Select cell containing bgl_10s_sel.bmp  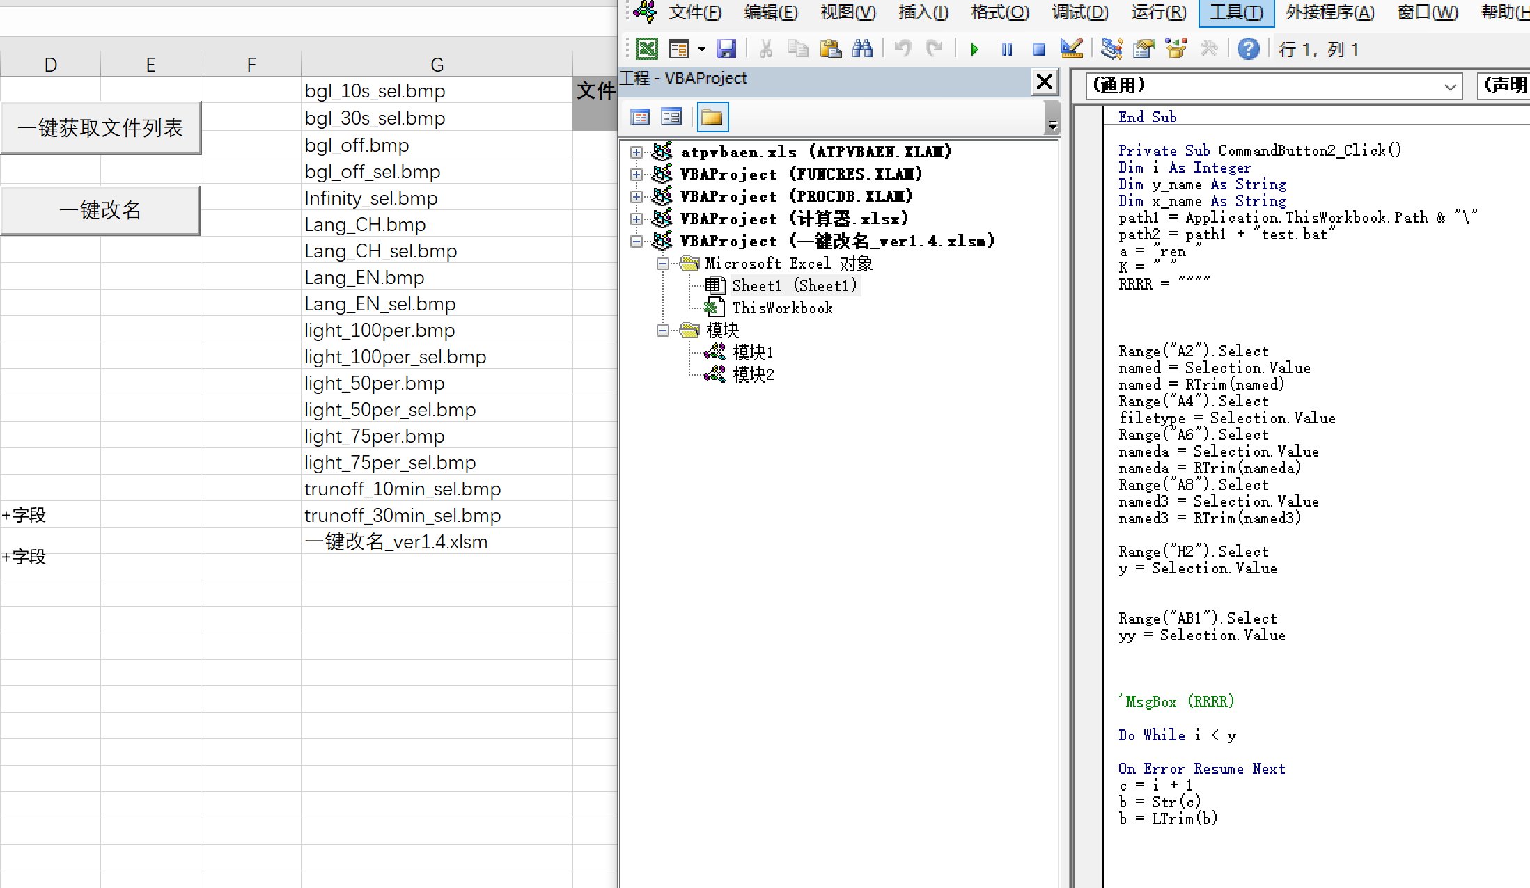(437, 91)
